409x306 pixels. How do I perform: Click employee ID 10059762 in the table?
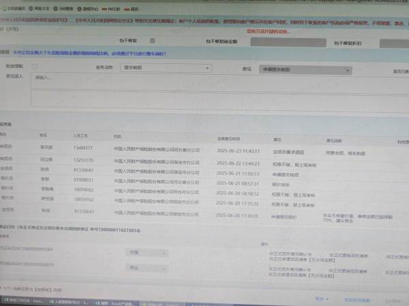click(84, 199)
